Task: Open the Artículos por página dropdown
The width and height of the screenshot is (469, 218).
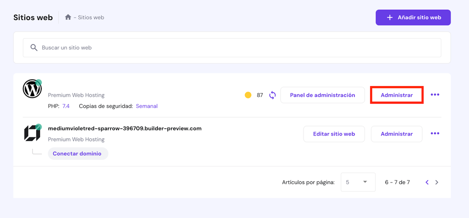Action: coord(358,182)
